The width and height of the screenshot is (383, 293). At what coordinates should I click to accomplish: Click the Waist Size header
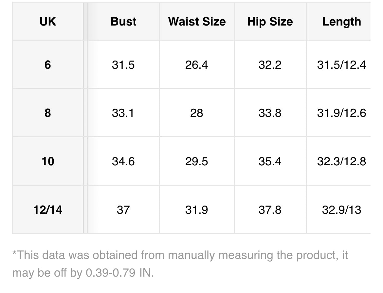(197, 22)
